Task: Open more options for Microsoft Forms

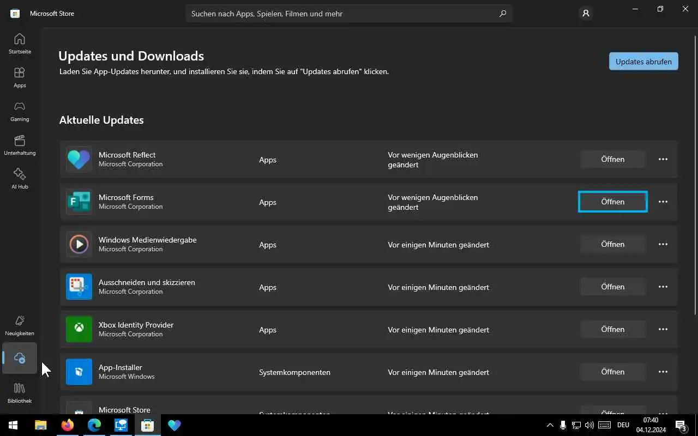Action: 663,202
